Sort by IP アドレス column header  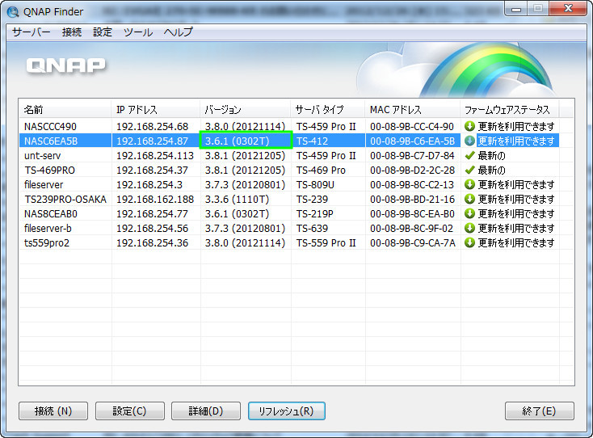tap(156, 110)
